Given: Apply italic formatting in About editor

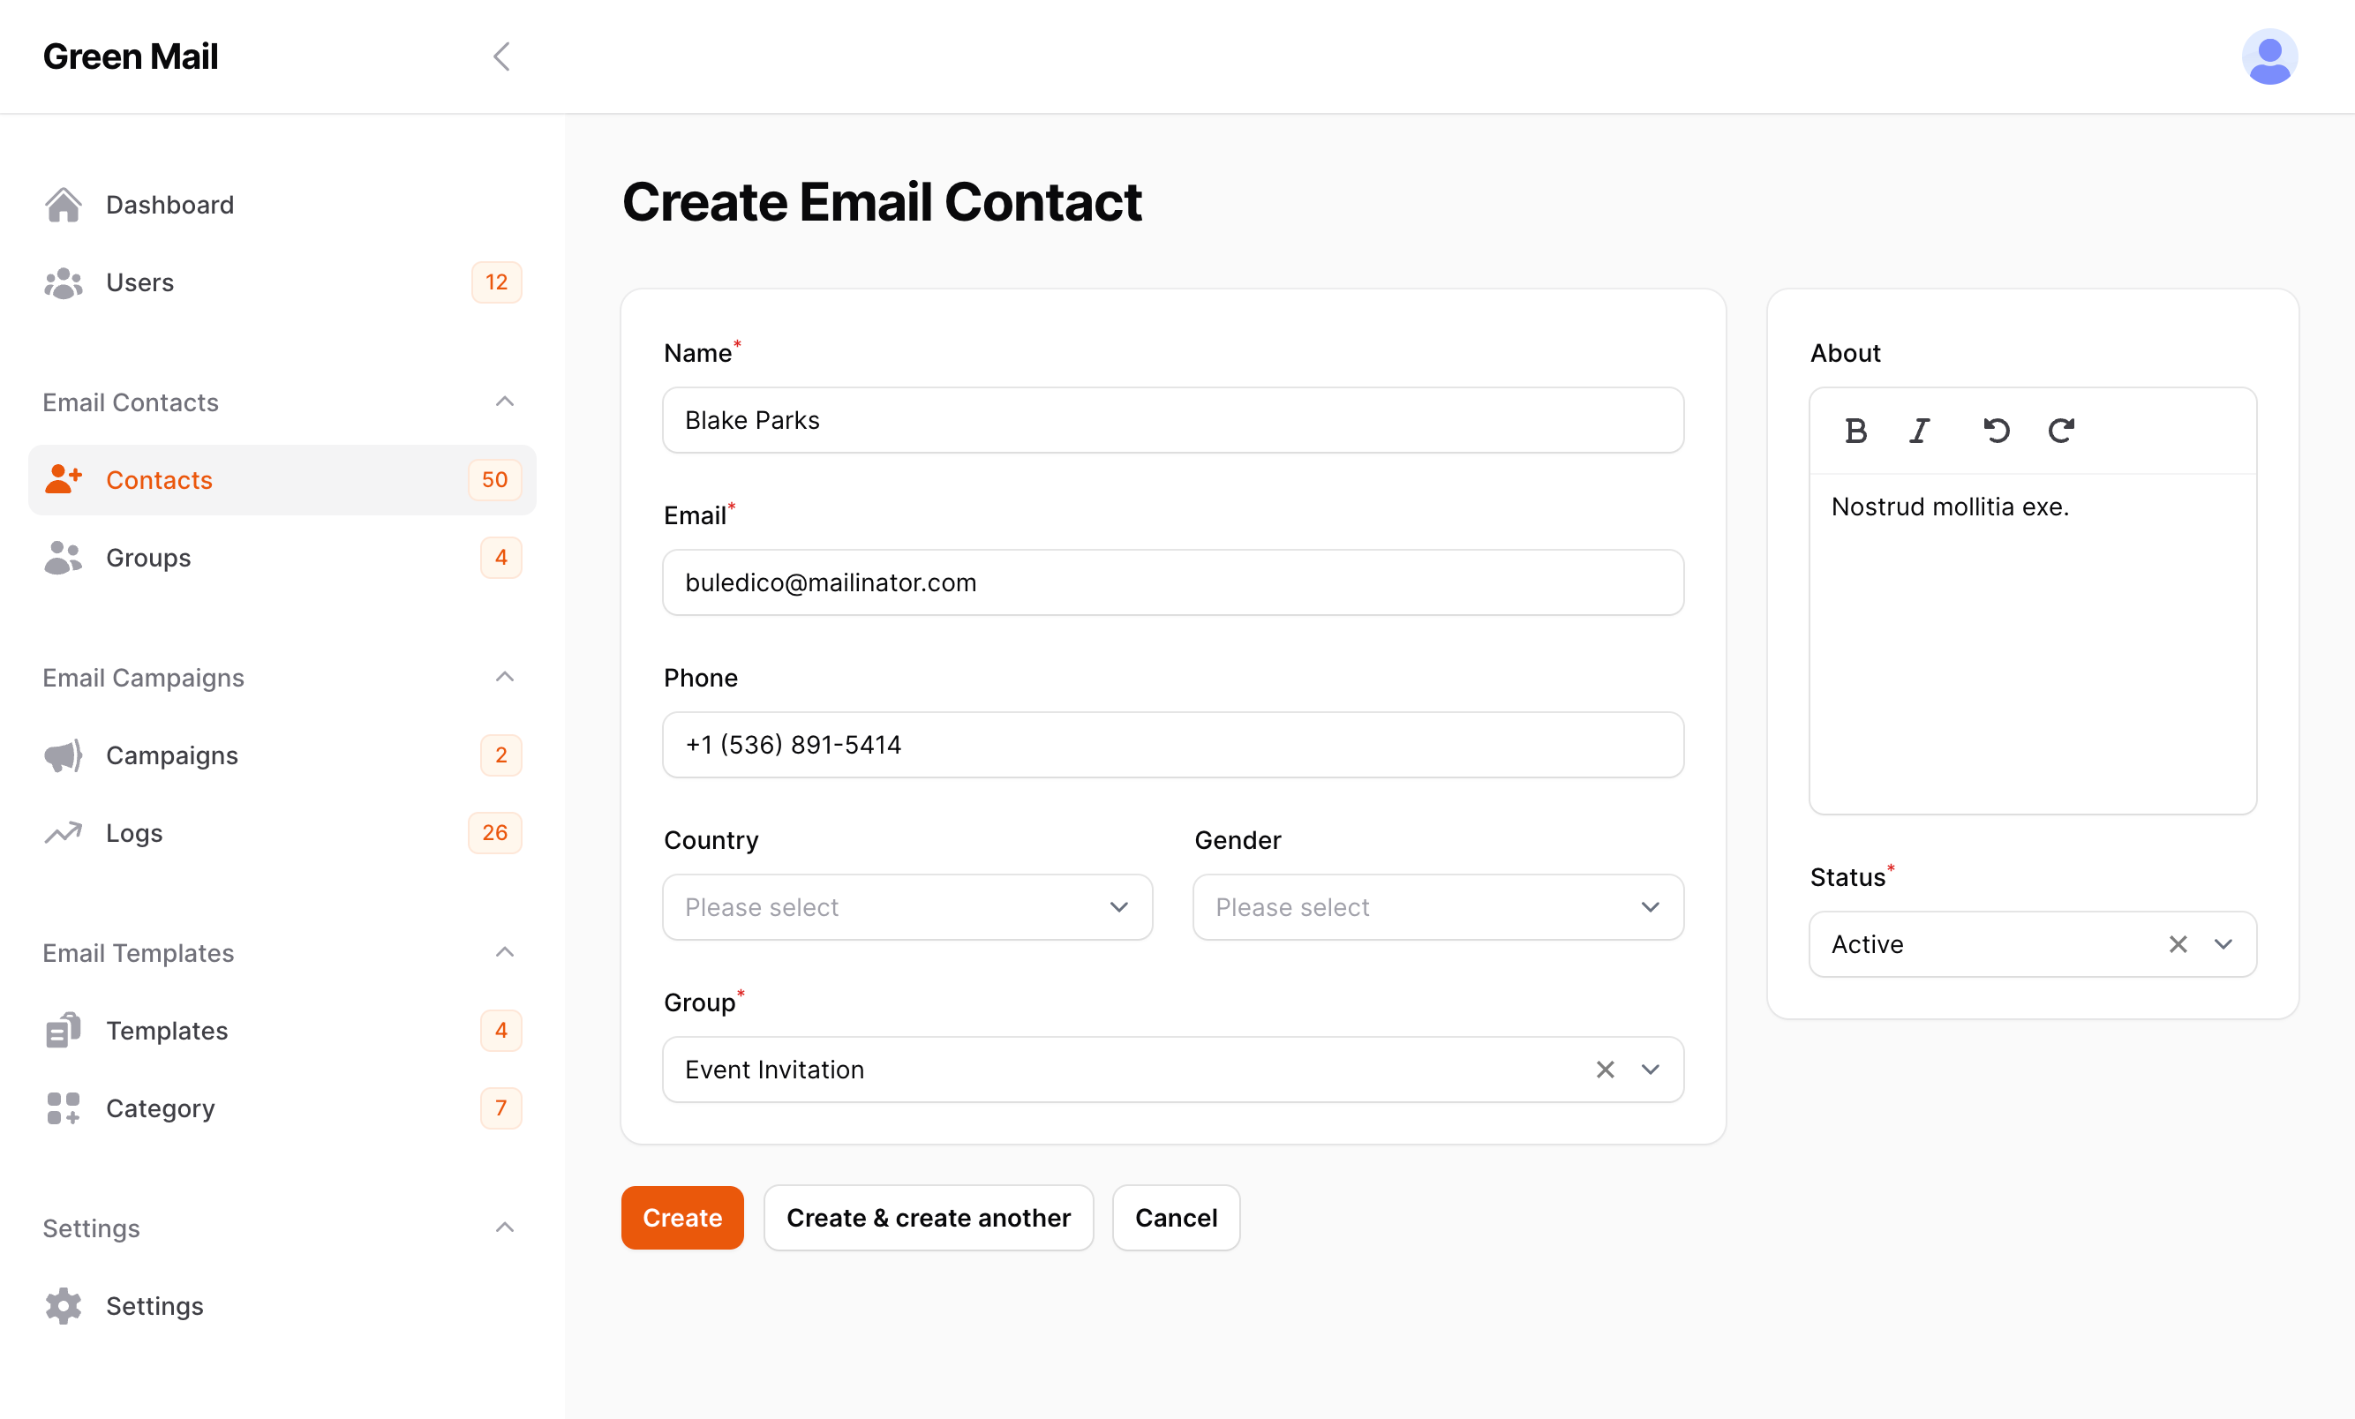Looking at the screenshot, I should click(x=1919, y=431).
